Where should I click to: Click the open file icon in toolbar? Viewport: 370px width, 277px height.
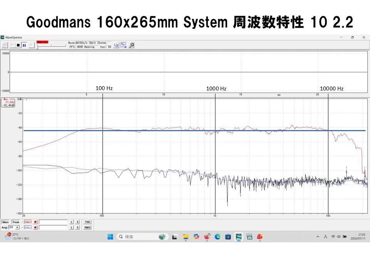coord(5,45)
